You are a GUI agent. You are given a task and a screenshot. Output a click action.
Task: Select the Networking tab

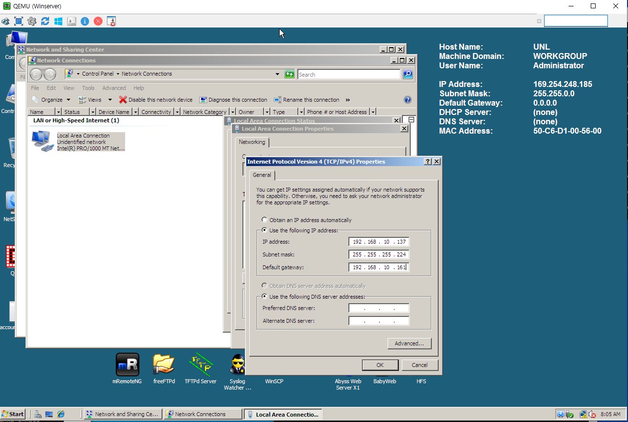(x=252, y=142)
